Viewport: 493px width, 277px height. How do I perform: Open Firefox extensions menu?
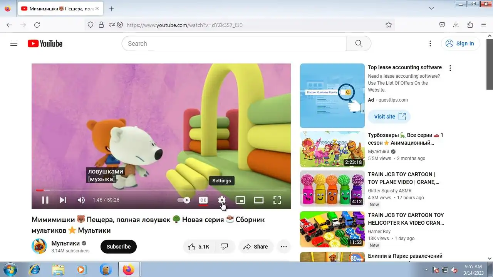[x=470, y=25]
